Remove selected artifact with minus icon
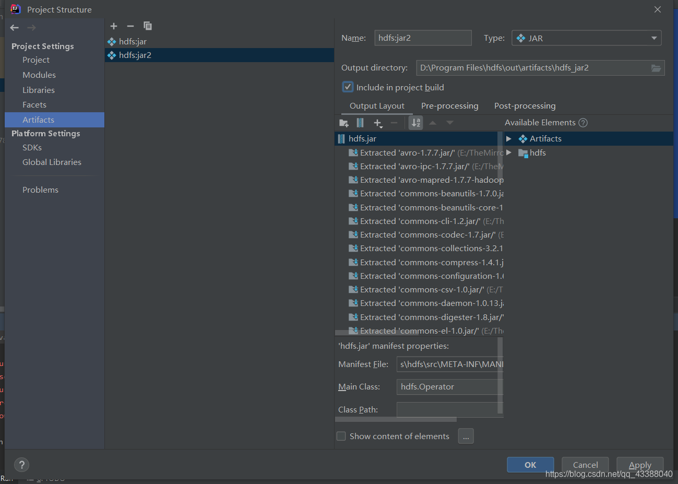Screen dimensions: 678x484 coord(130,26)
